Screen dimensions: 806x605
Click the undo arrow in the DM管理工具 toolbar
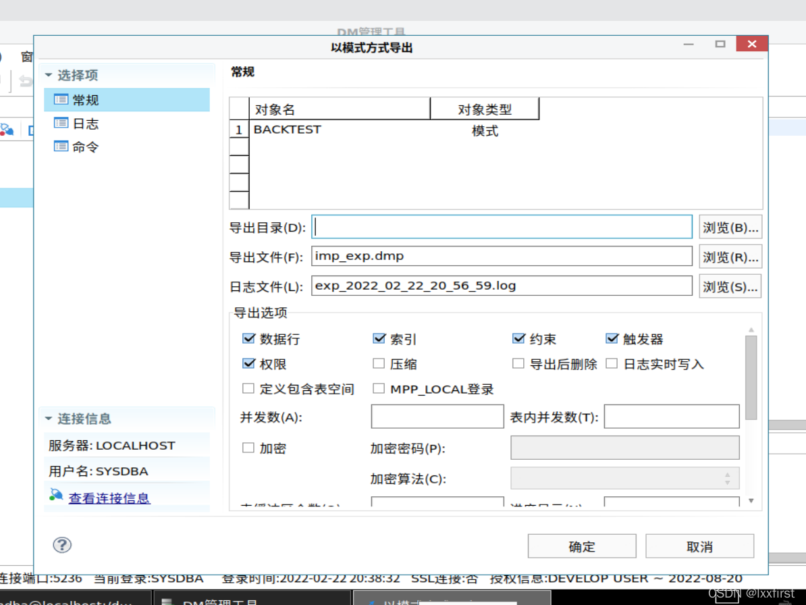[x=25, y=81]
